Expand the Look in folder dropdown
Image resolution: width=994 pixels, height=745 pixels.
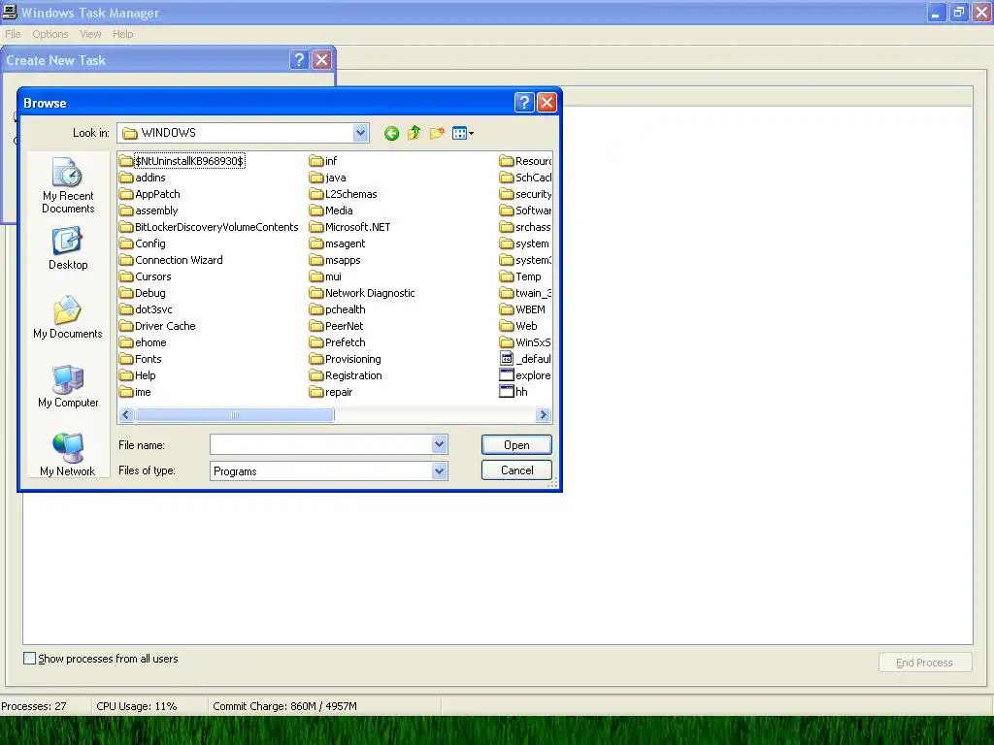point(361,133)
